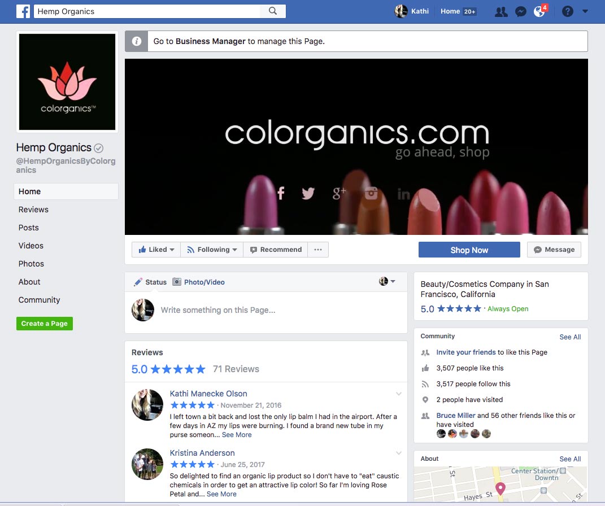
Task: Click See More on Kathi's review
Action: [x=237, y=435]
